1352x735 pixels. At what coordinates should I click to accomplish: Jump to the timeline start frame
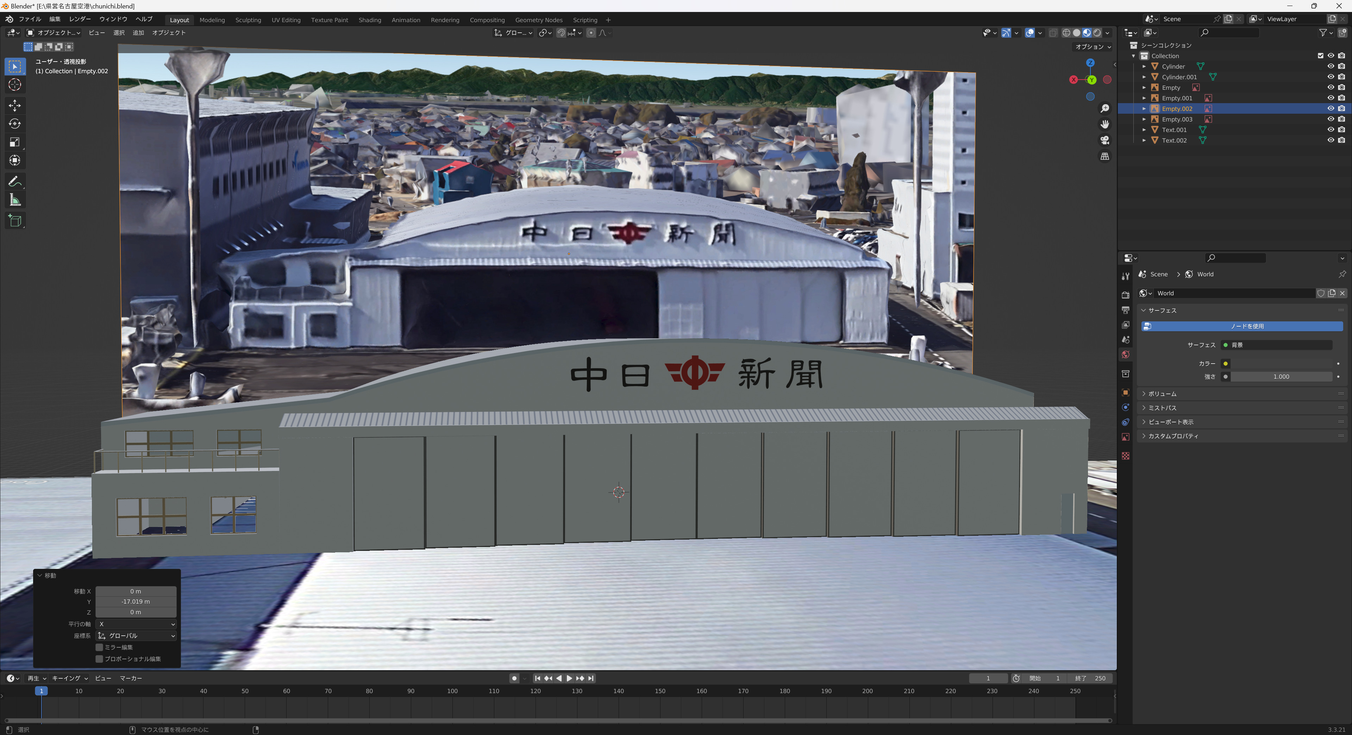point(537,678)
